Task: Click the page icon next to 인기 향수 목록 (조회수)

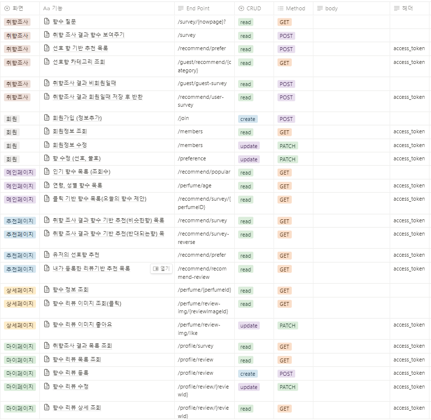Action: (46, 173)
